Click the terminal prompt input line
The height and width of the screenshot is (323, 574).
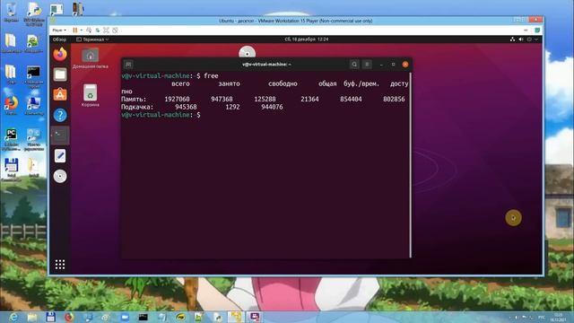(265, 115)
